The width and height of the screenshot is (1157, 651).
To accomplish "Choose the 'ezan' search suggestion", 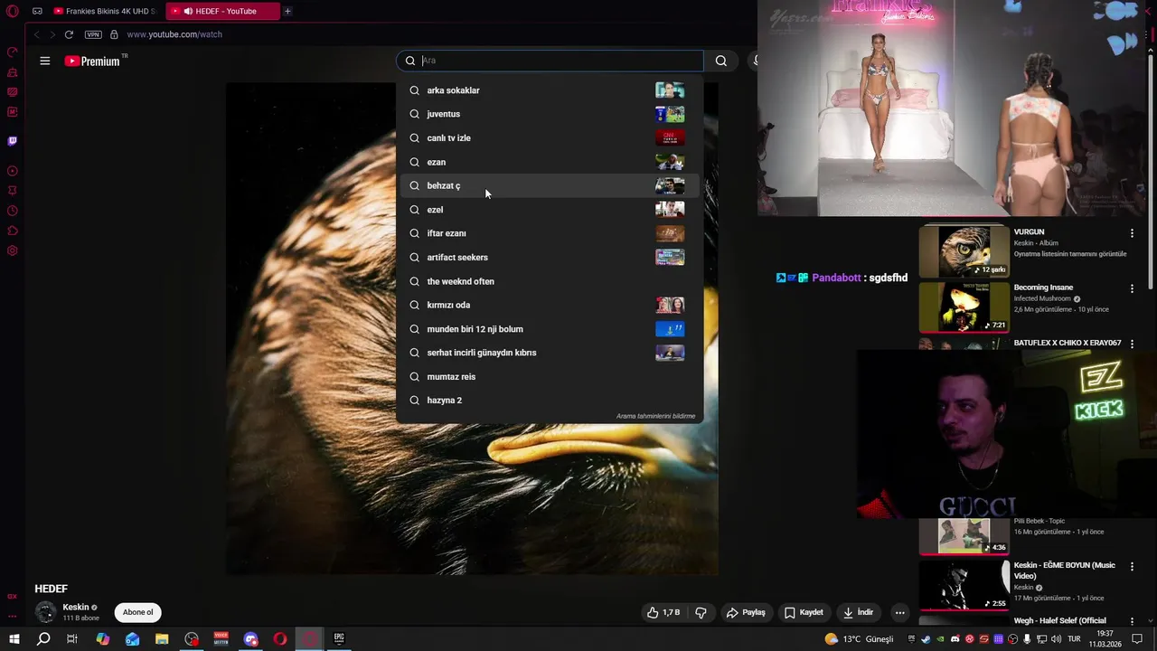I will click(550, 162).
